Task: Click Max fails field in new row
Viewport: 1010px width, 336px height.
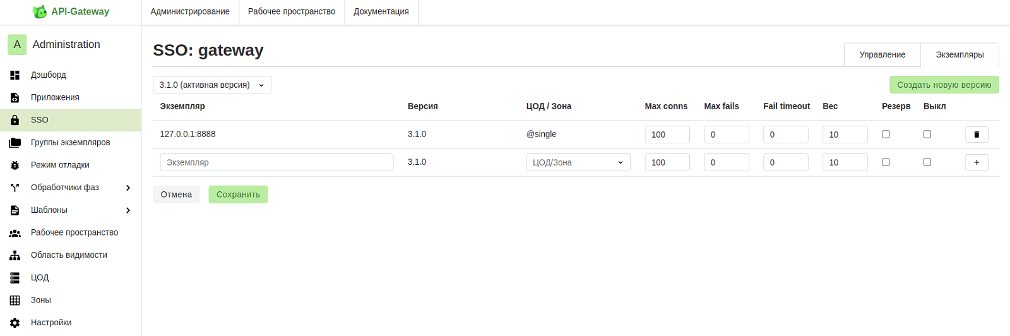Action: [x=727, y=162]
